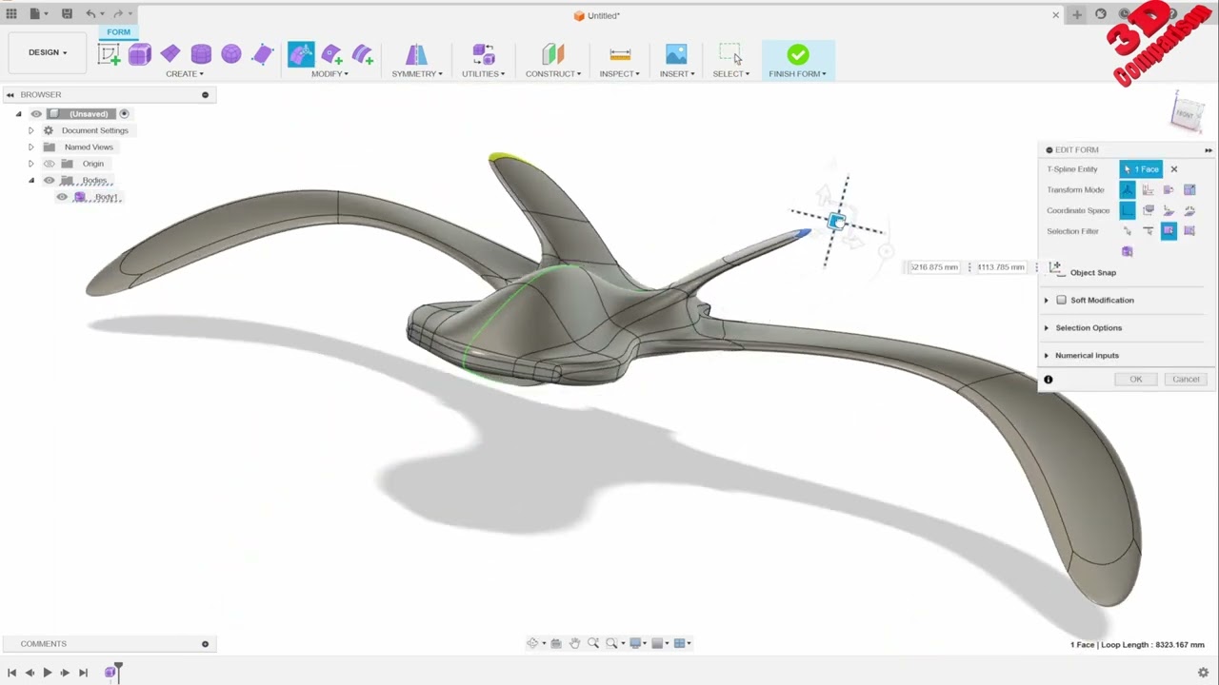Expand Document Settings in browser

[30, 130]
